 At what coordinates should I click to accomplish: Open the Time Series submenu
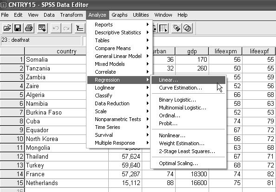coord(118,127)
